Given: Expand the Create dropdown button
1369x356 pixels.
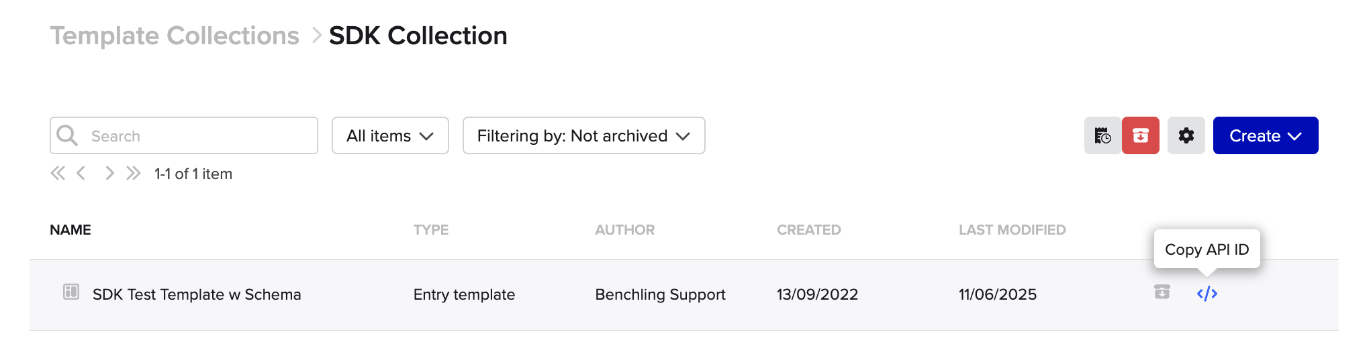Looking at the screenshot, I should pos(1266,135).
